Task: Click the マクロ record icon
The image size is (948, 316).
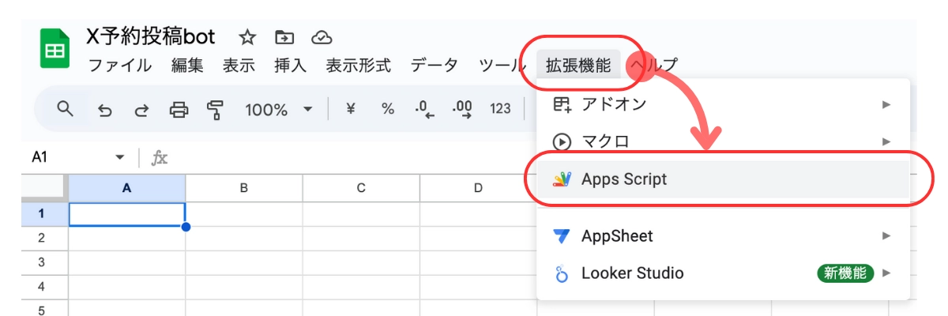Action: [x=562, y=141]
